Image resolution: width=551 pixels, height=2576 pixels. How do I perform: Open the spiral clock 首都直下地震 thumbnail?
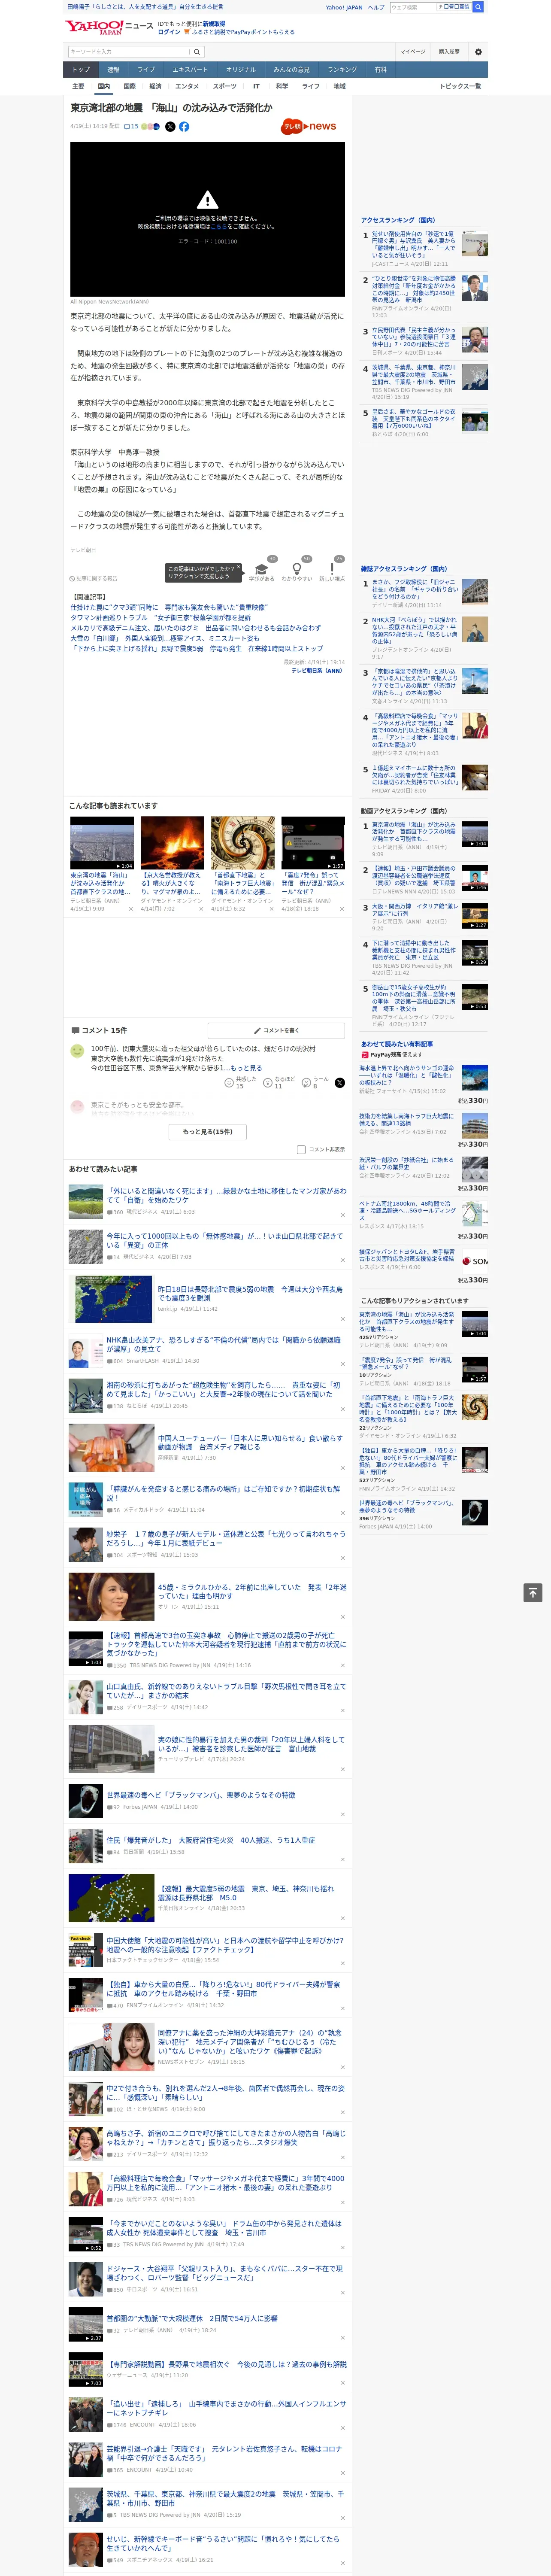[x=243, y=843]
